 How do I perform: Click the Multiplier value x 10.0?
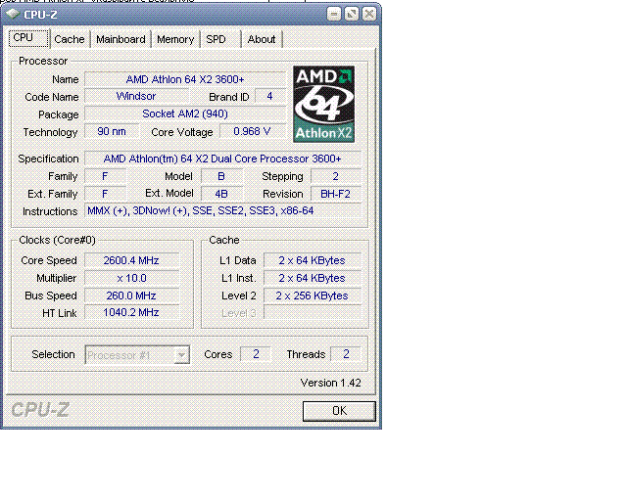pos(131,278)
